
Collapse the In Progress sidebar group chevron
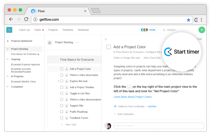tap(8, 76)
